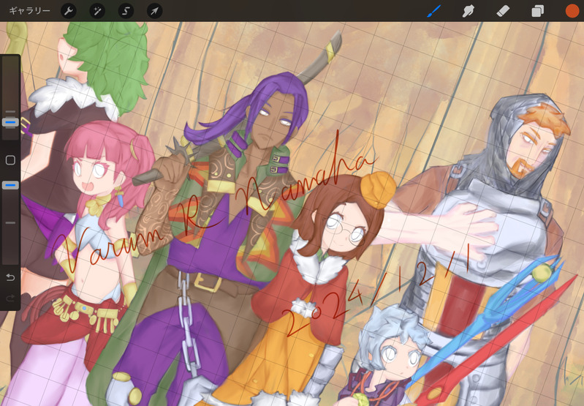Select the Paint brush tool
584x406 pixels.
pyautogui.click(x=433, y=11)
